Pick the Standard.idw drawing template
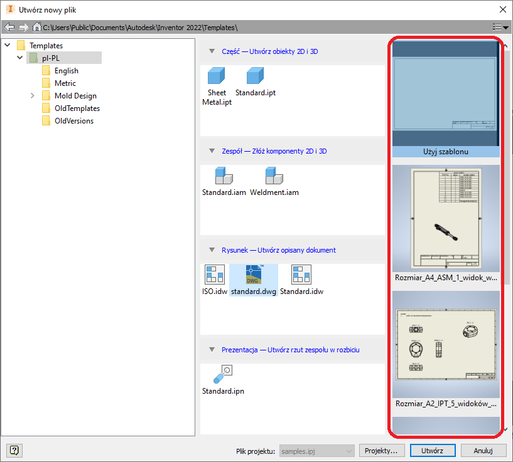This screenshot has height=462, width=513. pos(301,275)
